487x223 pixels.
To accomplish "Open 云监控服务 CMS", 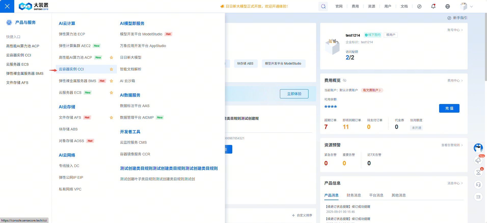I will coord(133,142).
